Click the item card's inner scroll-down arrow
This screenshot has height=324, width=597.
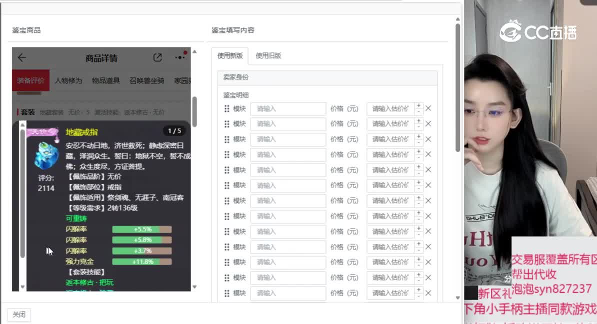point(22,287)
